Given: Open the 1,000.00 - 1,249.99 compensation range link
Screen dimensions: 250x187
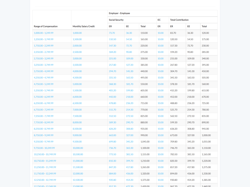Looking at the screenshot, I should [43, 33].
